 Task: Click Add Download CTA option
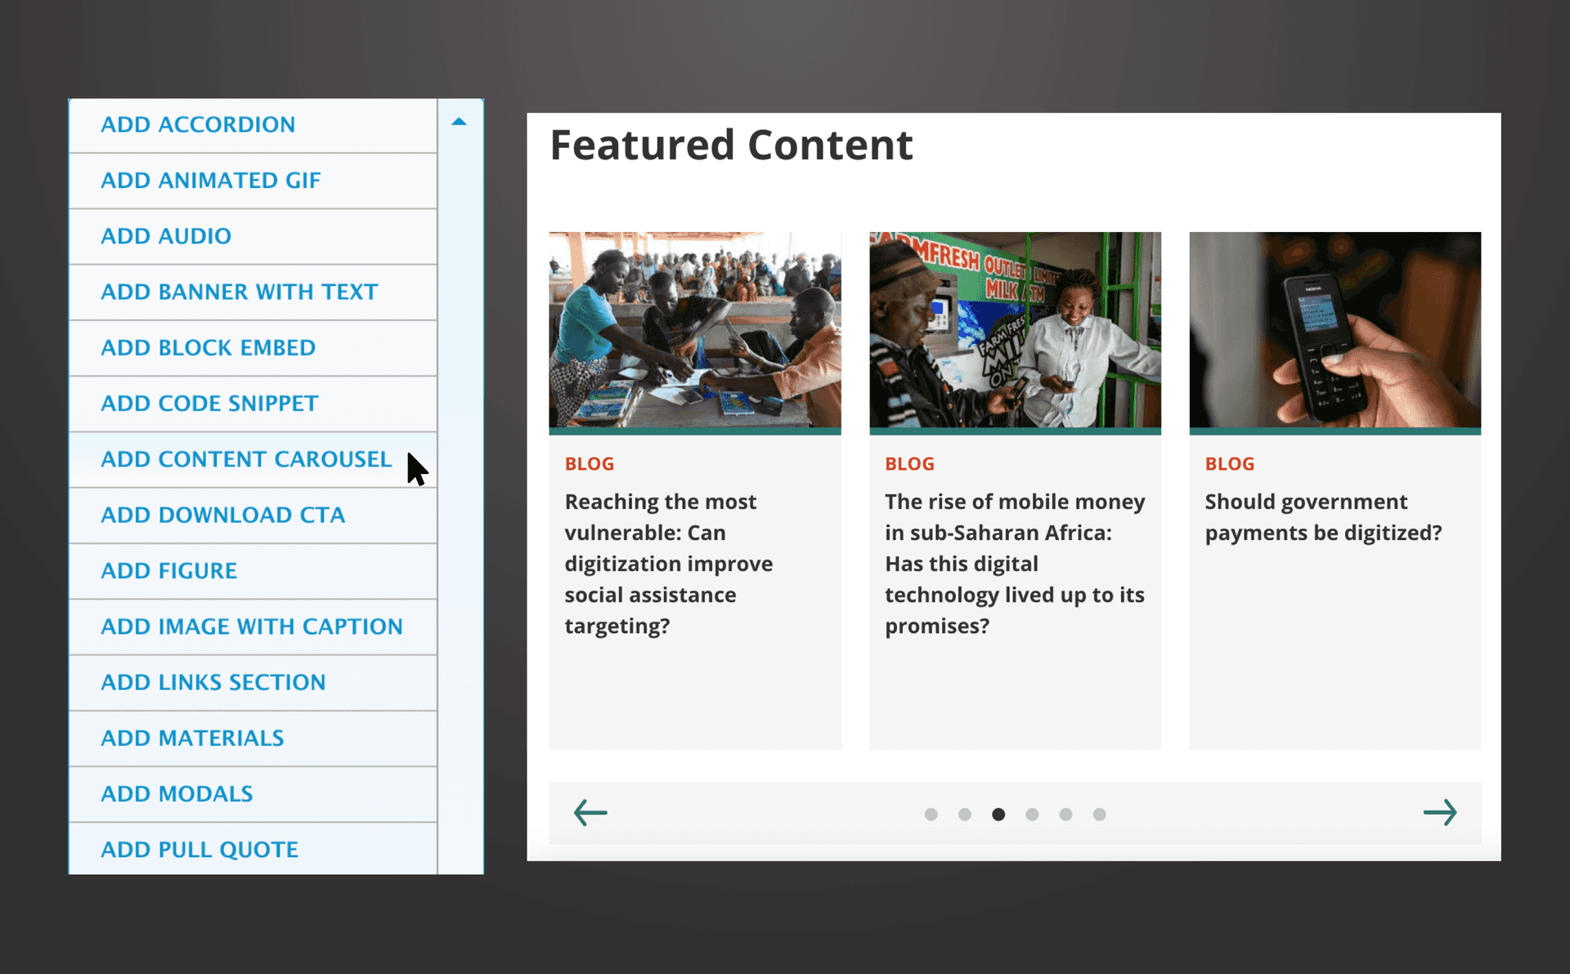222,515
